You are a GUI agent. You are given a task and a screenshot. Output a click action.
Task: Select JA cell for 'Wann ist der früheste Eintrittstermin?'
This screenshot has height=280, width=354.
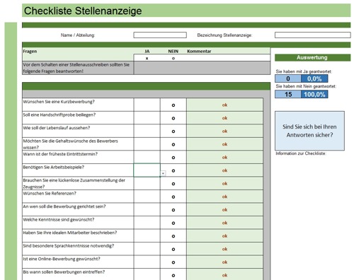147,157
